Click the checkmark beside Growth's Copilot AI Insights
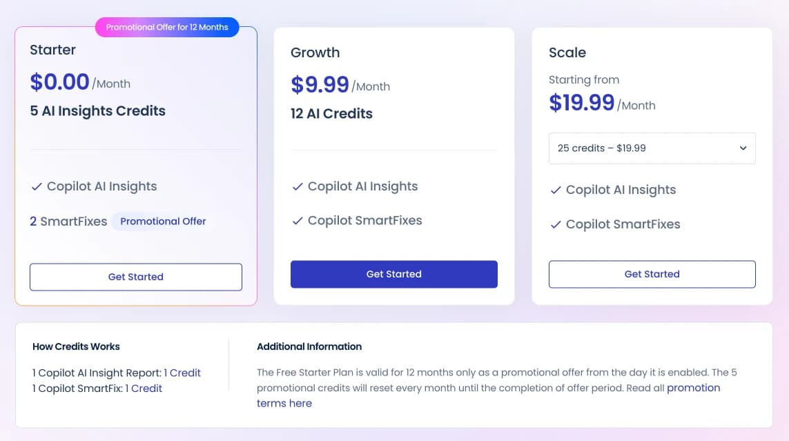Screen dimensions: 789x441 [x=297, y=186]
